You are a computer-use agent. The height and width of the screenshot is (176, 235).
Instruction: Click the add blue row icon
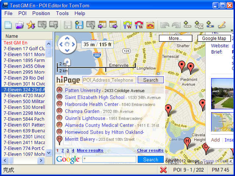pos(210,25)
